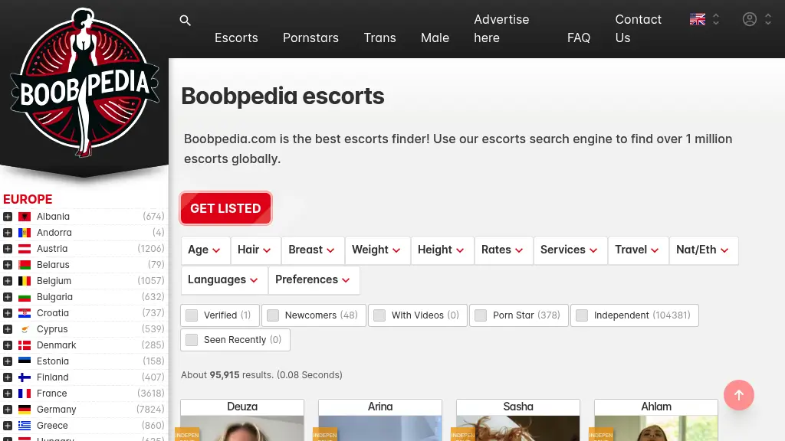Screen dimensions: 785x441
Task: Expand the Services dropdown
Action: pos(569,250)
